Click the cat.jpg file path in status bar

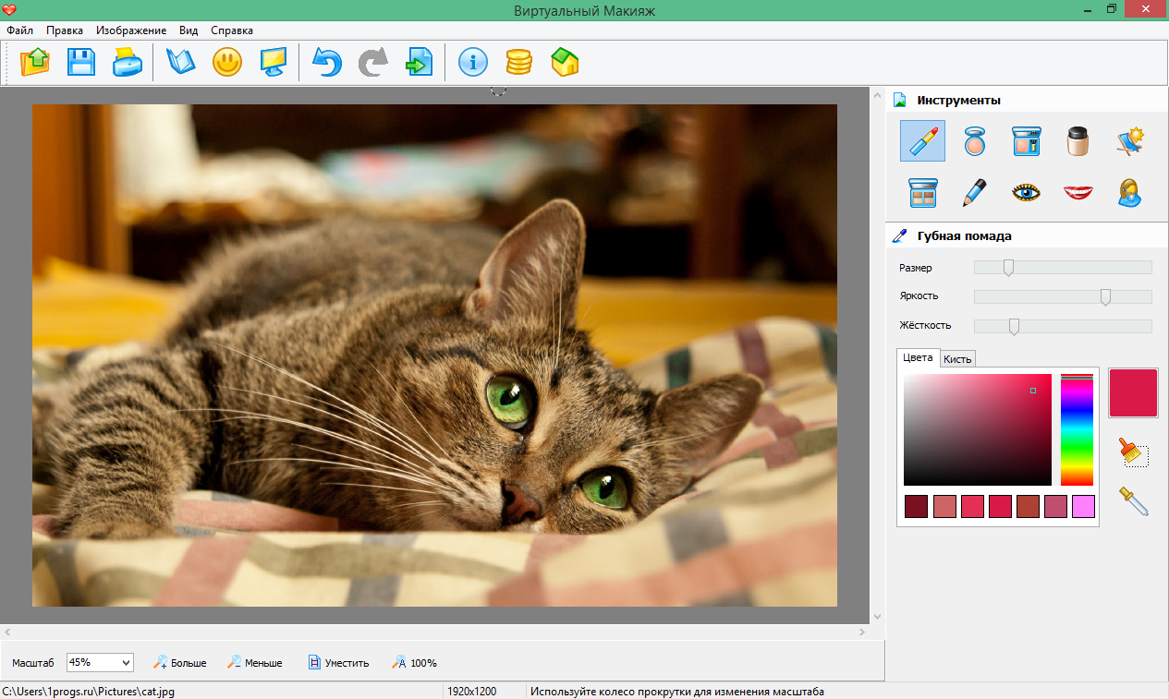point(88,692)
